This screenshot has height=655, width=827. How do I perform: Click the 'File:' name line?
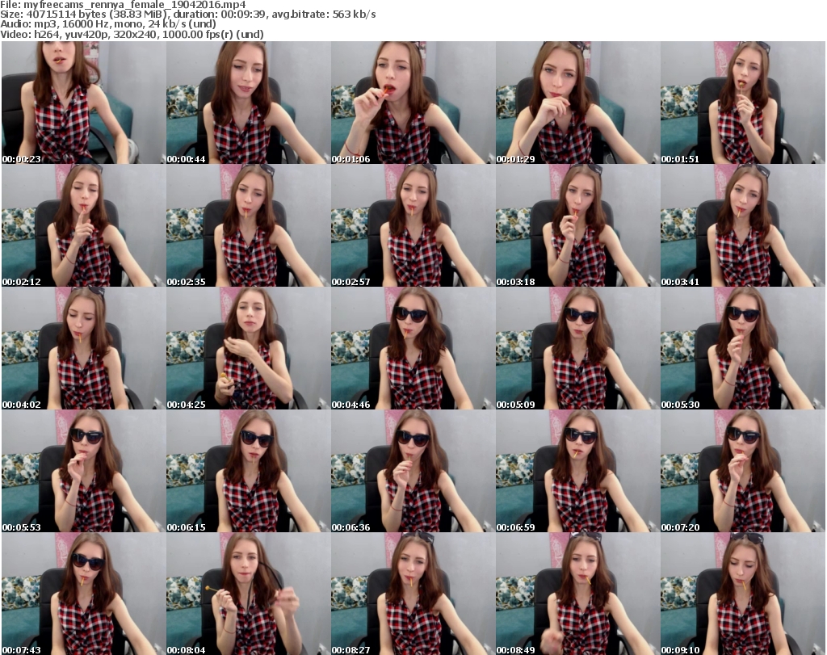[x=123, y=5]
